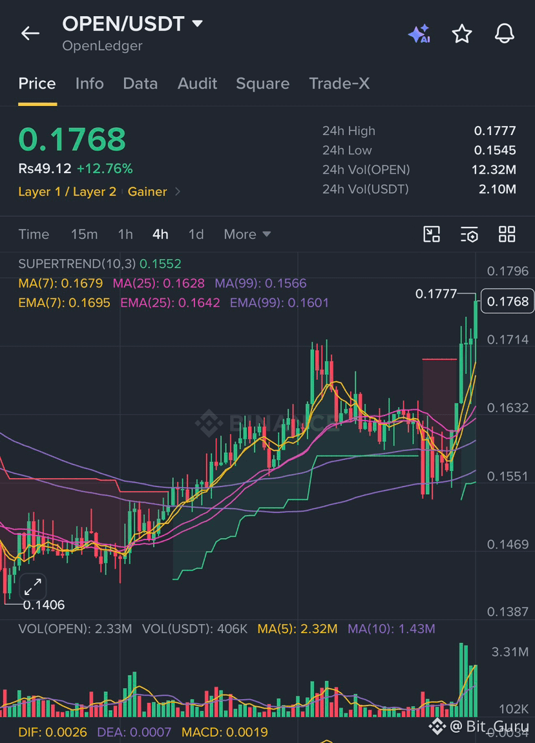Open the AI sparkle assistant icon
Image resolution: width=535 pixels, height=743 pixels.
coord(419,34)
